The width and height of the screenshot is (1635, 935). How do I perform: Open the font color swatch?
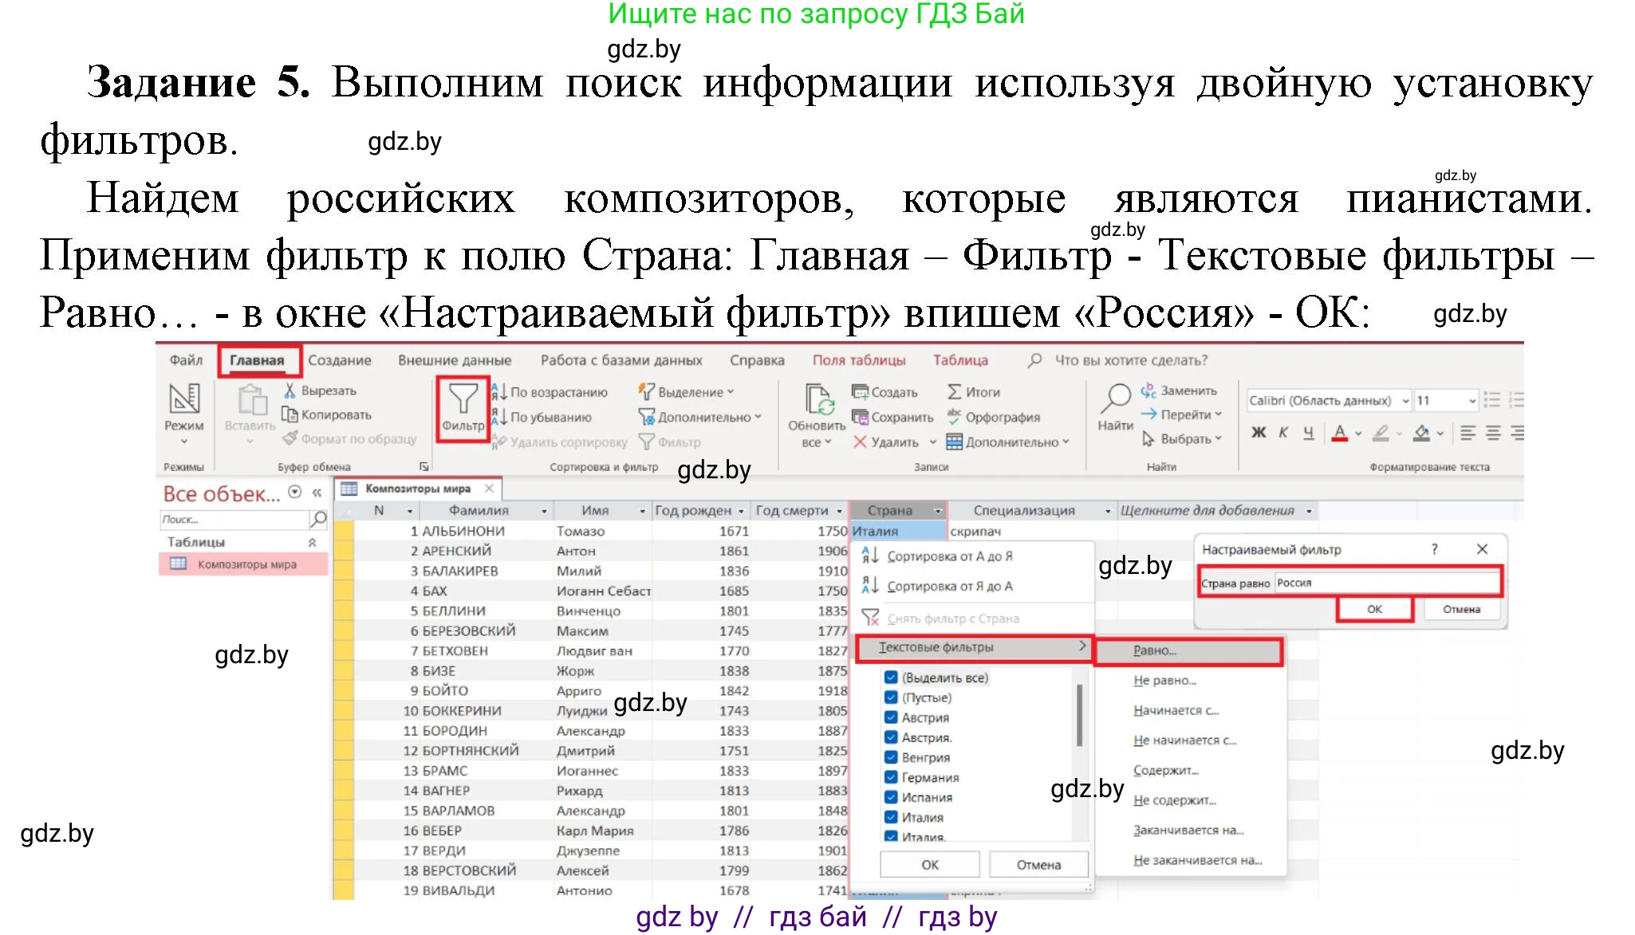click(1340, 434)
